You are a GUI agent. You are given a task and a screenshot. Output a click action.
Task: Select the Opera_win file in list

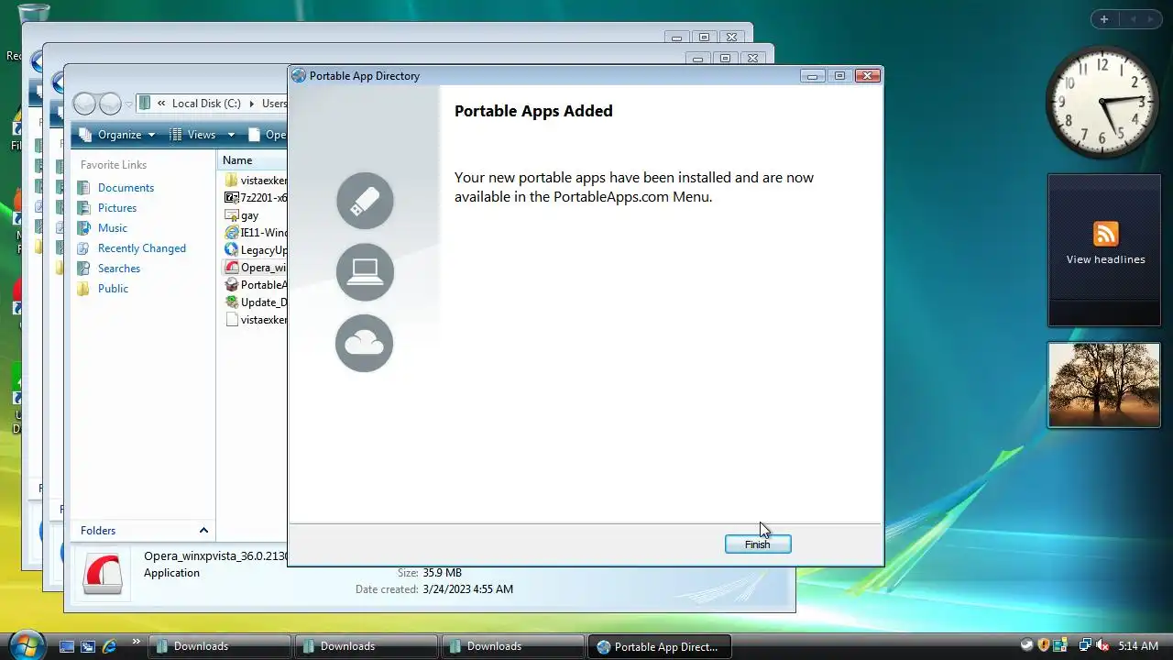256,268
